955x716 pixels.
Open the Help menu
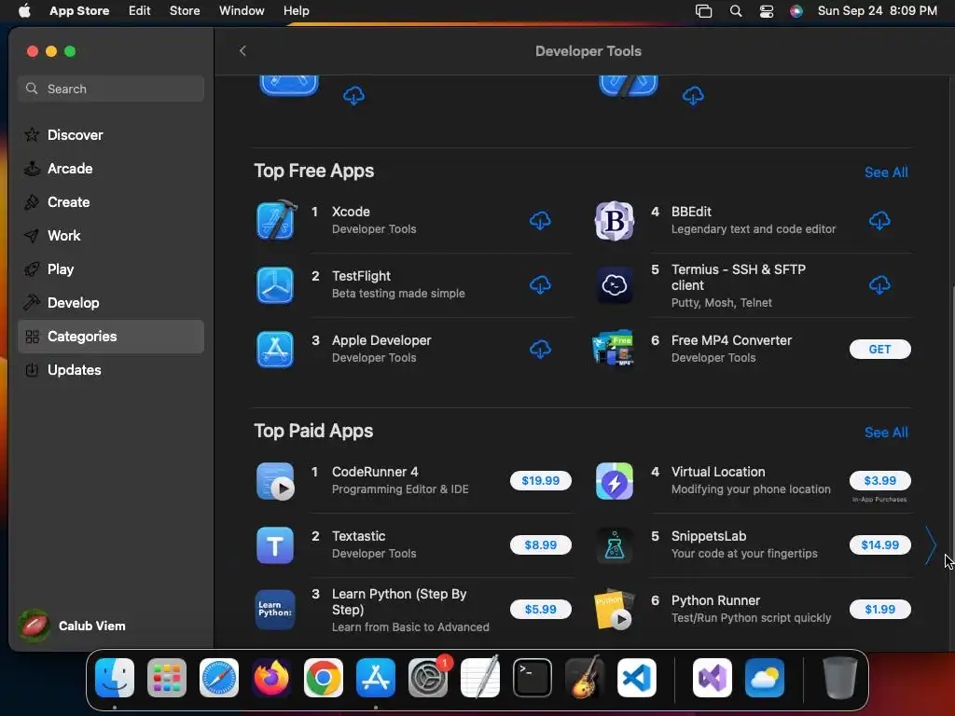click(x=296, y=11)
